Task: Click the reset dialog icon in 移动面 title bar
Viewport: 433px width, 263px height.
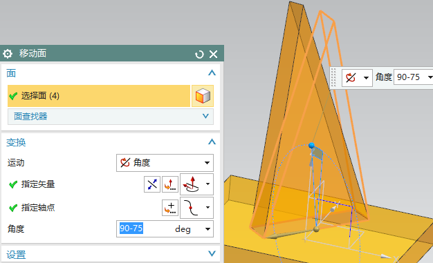Action: click(199, 54)
